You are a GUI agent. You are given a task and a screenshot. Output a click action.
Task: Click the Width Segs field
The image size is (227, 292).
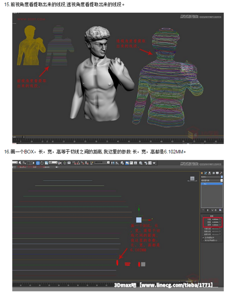point(215,232)
